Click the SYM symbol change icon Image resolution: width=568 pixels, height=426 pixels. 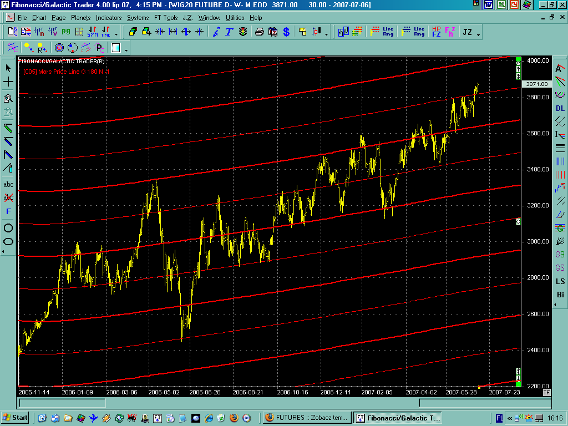(92, 32)
